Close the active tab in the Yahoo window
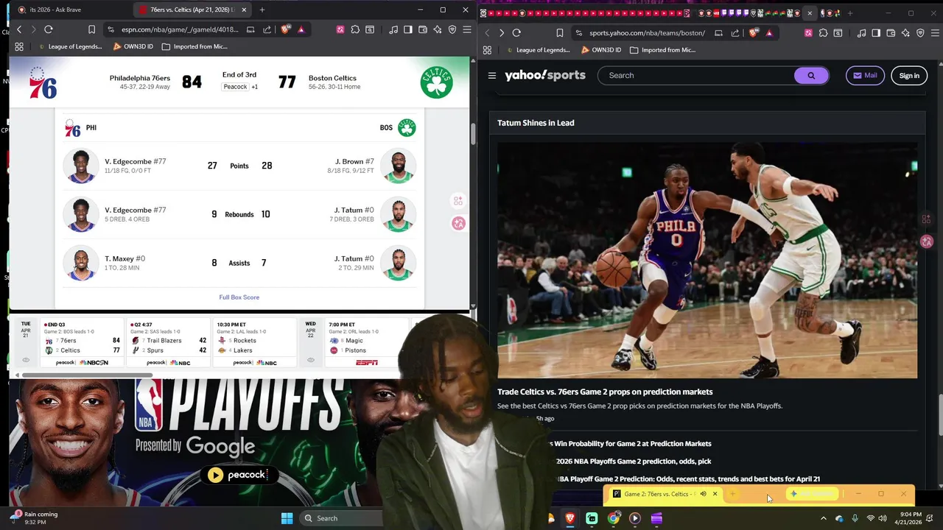This screenshot has height=530, width=943. [x=810, y=13]
